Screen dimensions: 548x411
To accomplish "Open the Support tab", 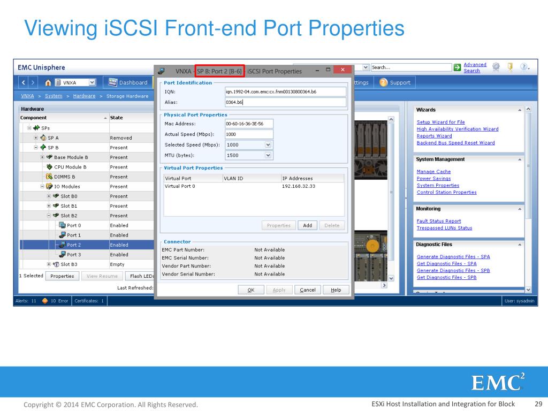I will [394, 82].
